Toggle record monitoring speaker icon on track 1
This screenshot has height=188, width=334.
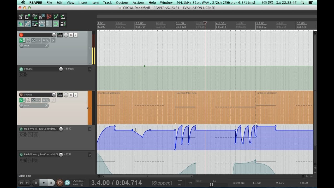click(53, 40)
